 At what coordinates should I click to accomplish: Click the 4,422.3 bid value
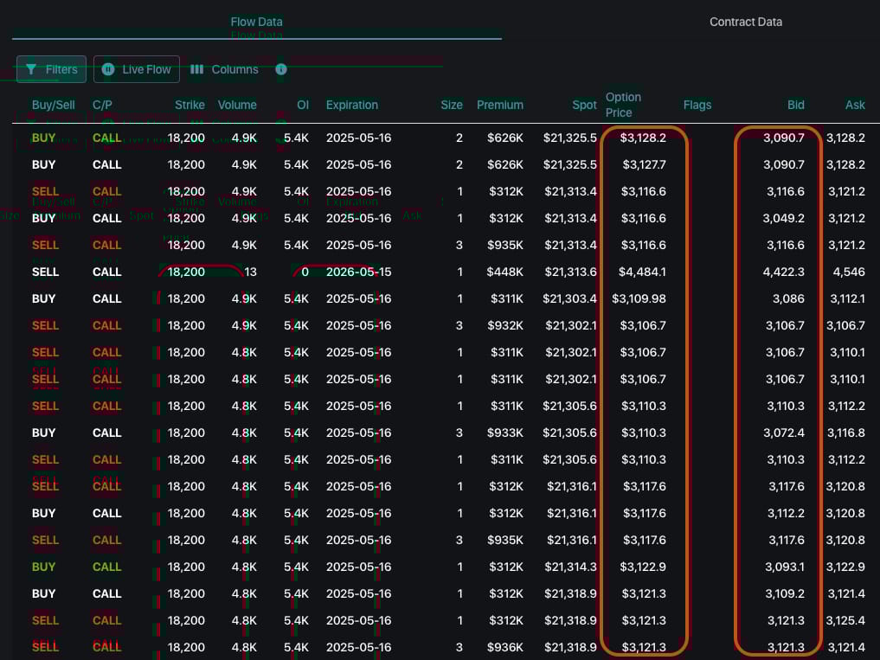[x=783, y=272]
